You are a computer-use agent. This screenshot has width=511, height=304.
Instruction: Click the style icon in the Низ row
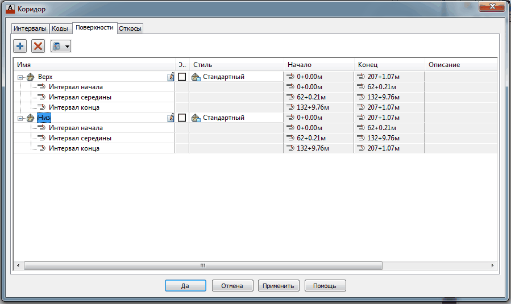click(196, 118)
